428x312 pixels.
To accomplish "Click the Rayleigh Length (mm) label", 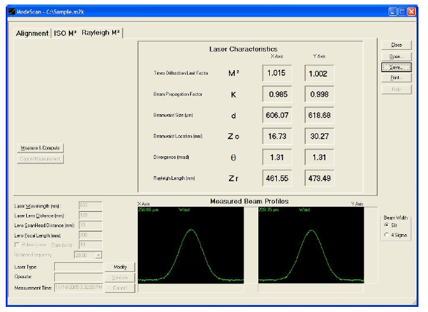I will click(174, 178).
